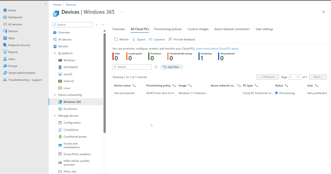Screen dimensions: 331x174
Task: Sort by Provisioning policy column
Action: pos(161,86)
